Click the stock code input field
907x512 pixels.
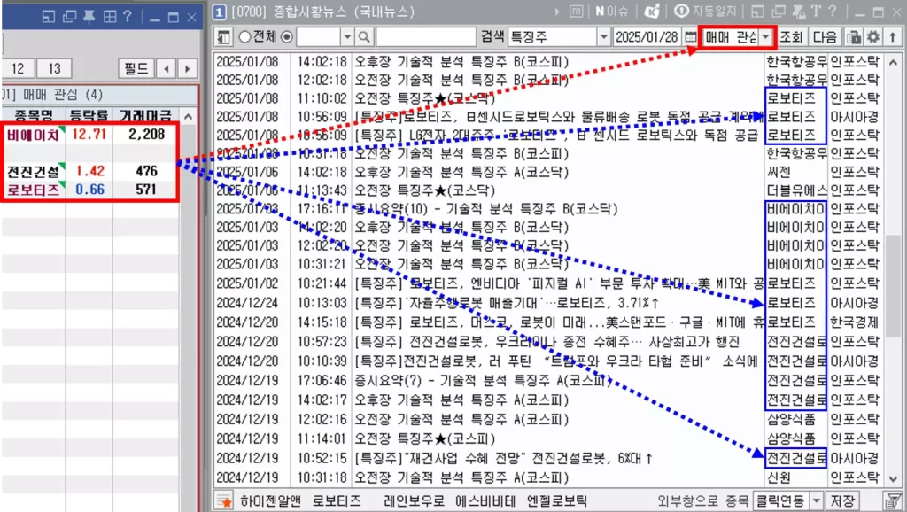[x=318, y=37]
